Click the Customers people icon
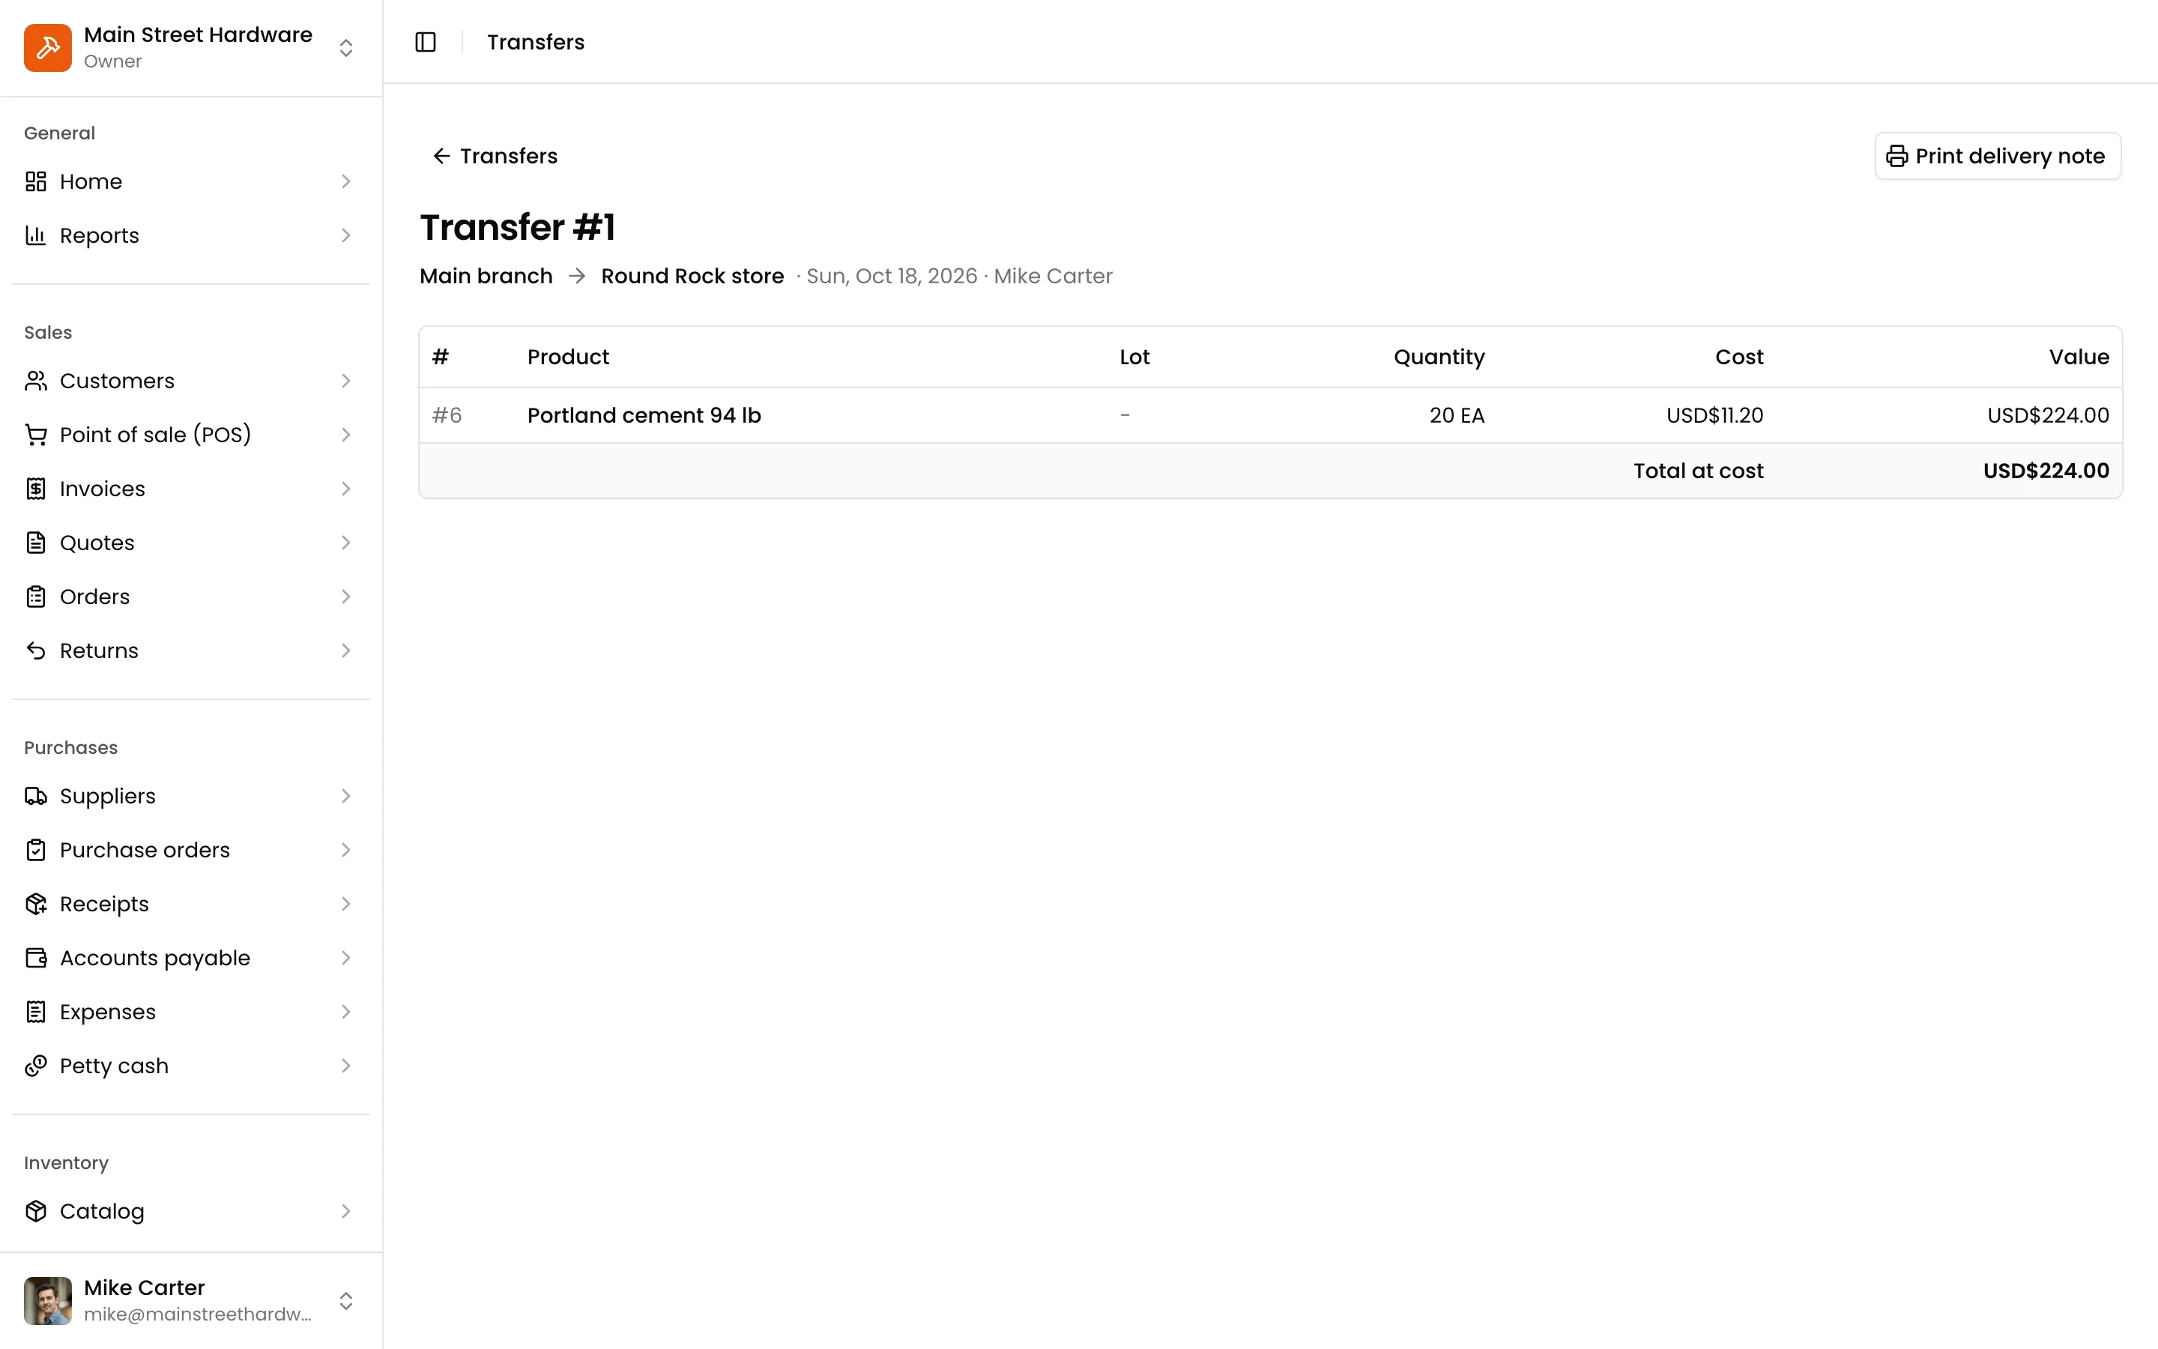 point(36,381)
